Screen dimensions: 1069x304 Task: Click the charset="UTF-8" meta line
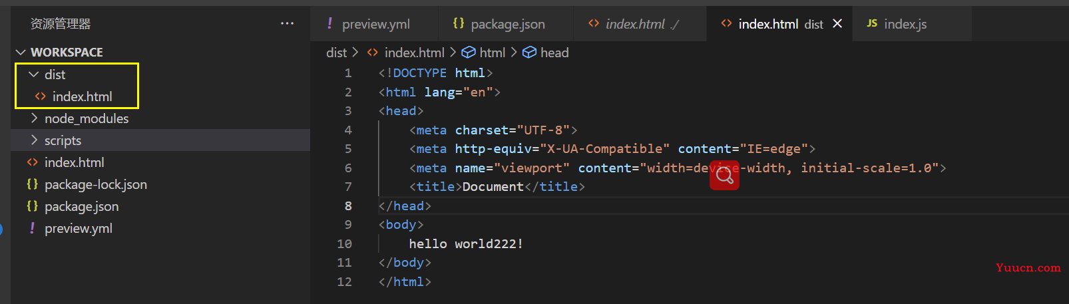click(493, 130)
